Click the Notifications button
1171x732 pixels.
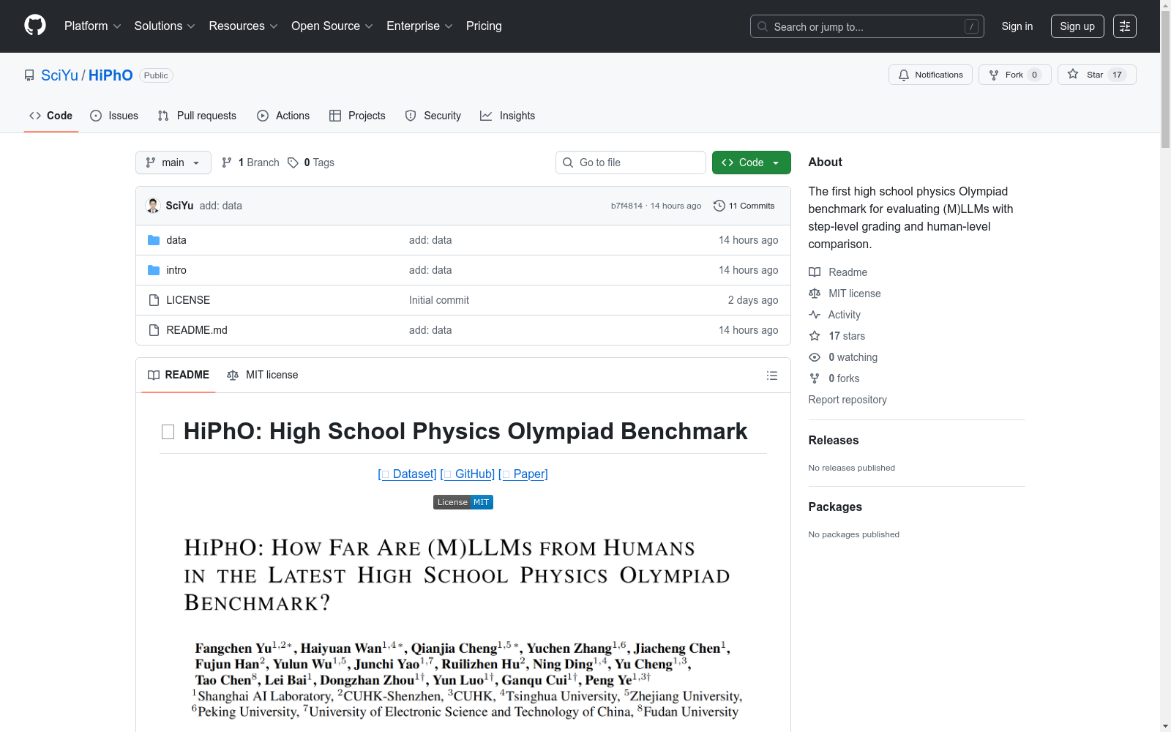(x=930, y=75)
